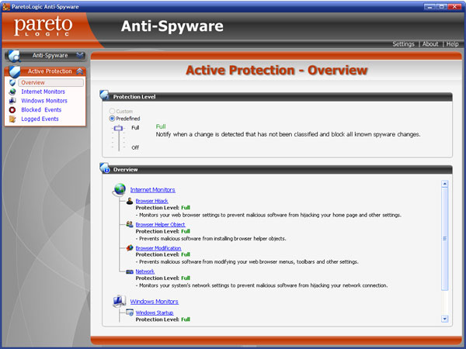Click the protection level slider handle

tap(119, 128)
